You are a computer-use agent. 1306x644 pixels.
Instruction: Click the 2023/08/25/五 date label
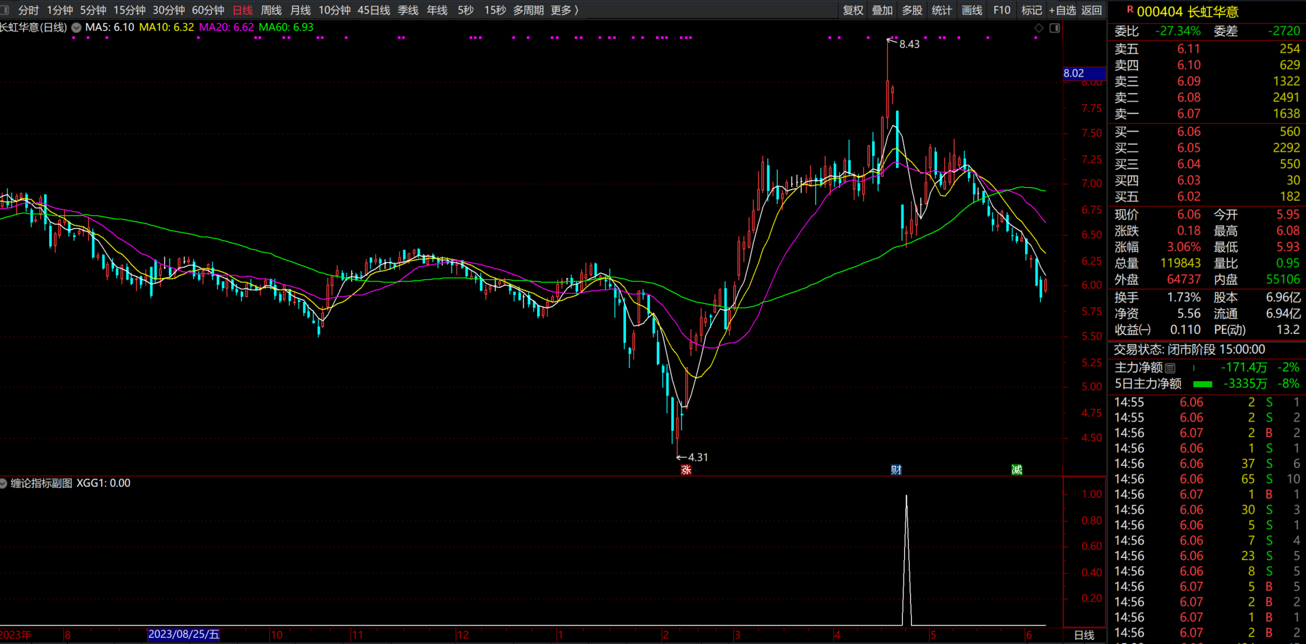184,634
